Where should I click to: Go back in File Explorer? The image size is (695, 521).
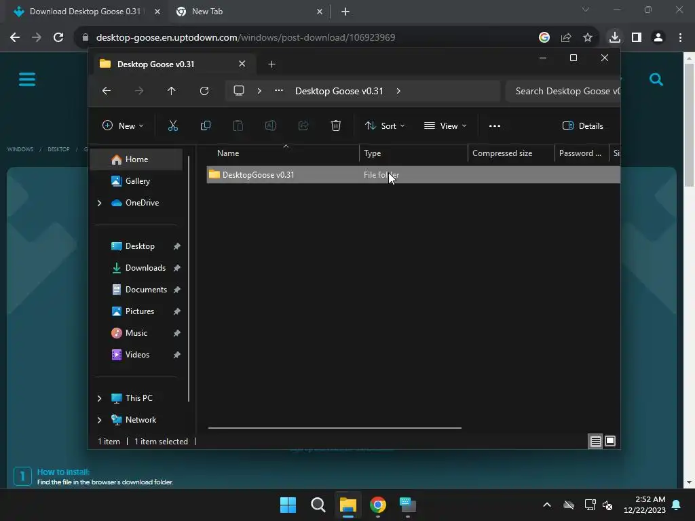coord(107,91)
